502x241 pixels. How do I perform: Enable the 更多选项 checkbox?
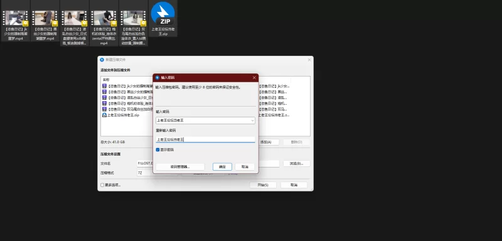[x=102, y=185]
